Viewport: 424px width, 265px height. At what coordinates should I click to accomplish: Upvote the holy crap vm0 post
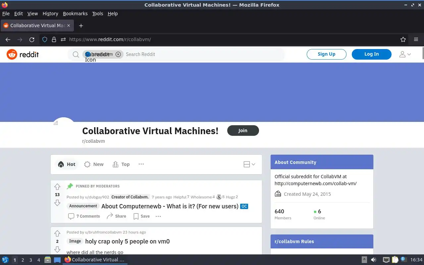click(57, 233)
